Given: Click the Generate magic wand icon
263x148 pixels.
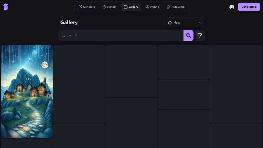Looking at the screenshot, I should (80, 7).
